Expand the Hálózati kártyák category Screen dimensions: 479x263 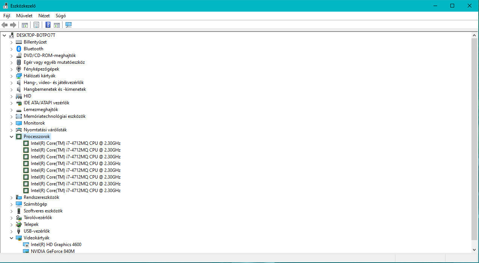pos(12,76)
